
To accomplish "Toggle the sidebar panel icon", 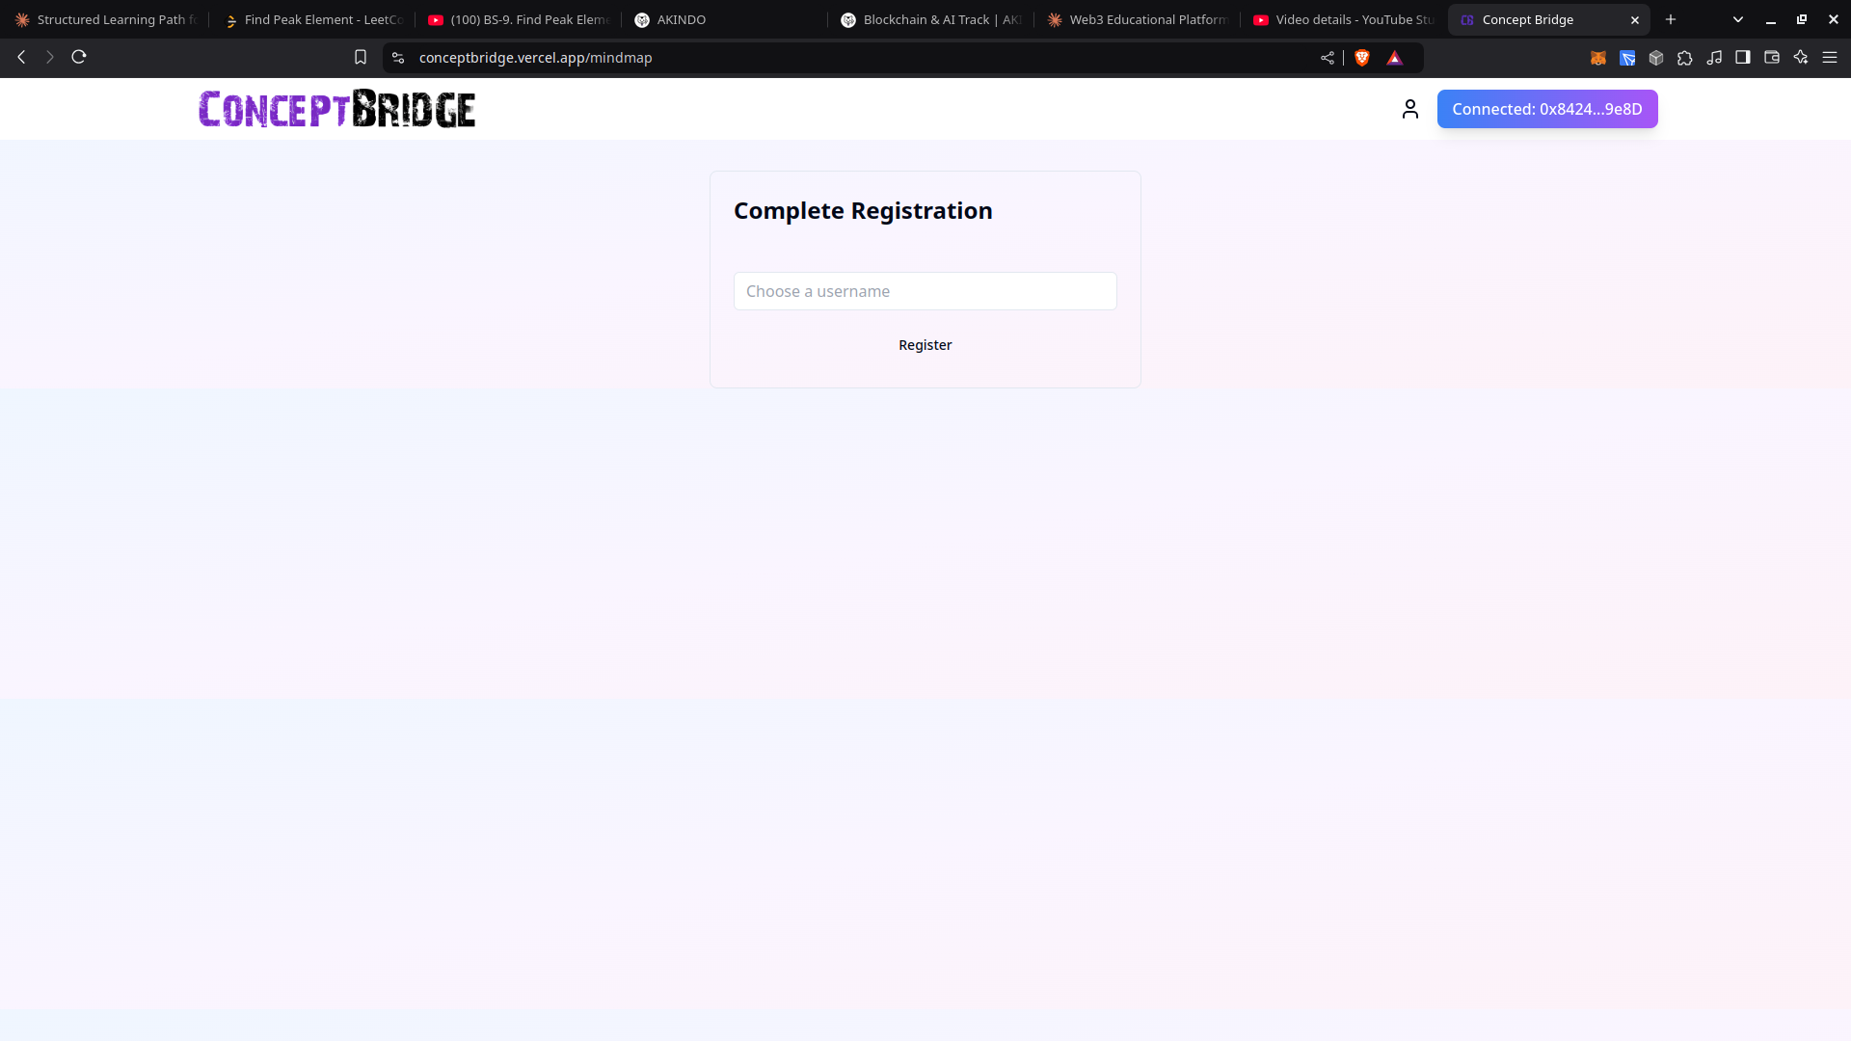I will tap(1742, 58).
